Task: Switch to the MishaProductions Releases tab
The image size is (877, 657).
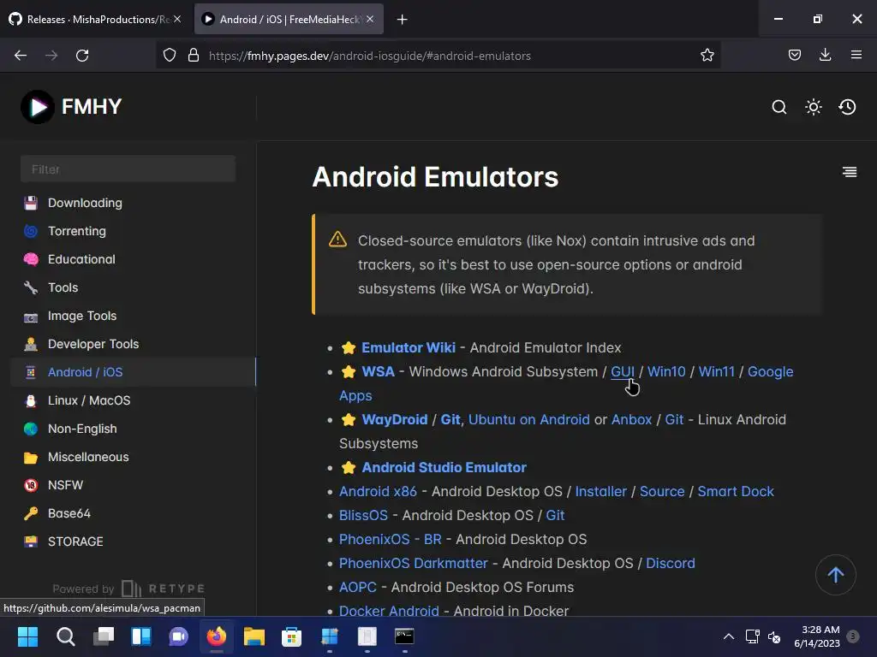Action: tap(95, 19)
